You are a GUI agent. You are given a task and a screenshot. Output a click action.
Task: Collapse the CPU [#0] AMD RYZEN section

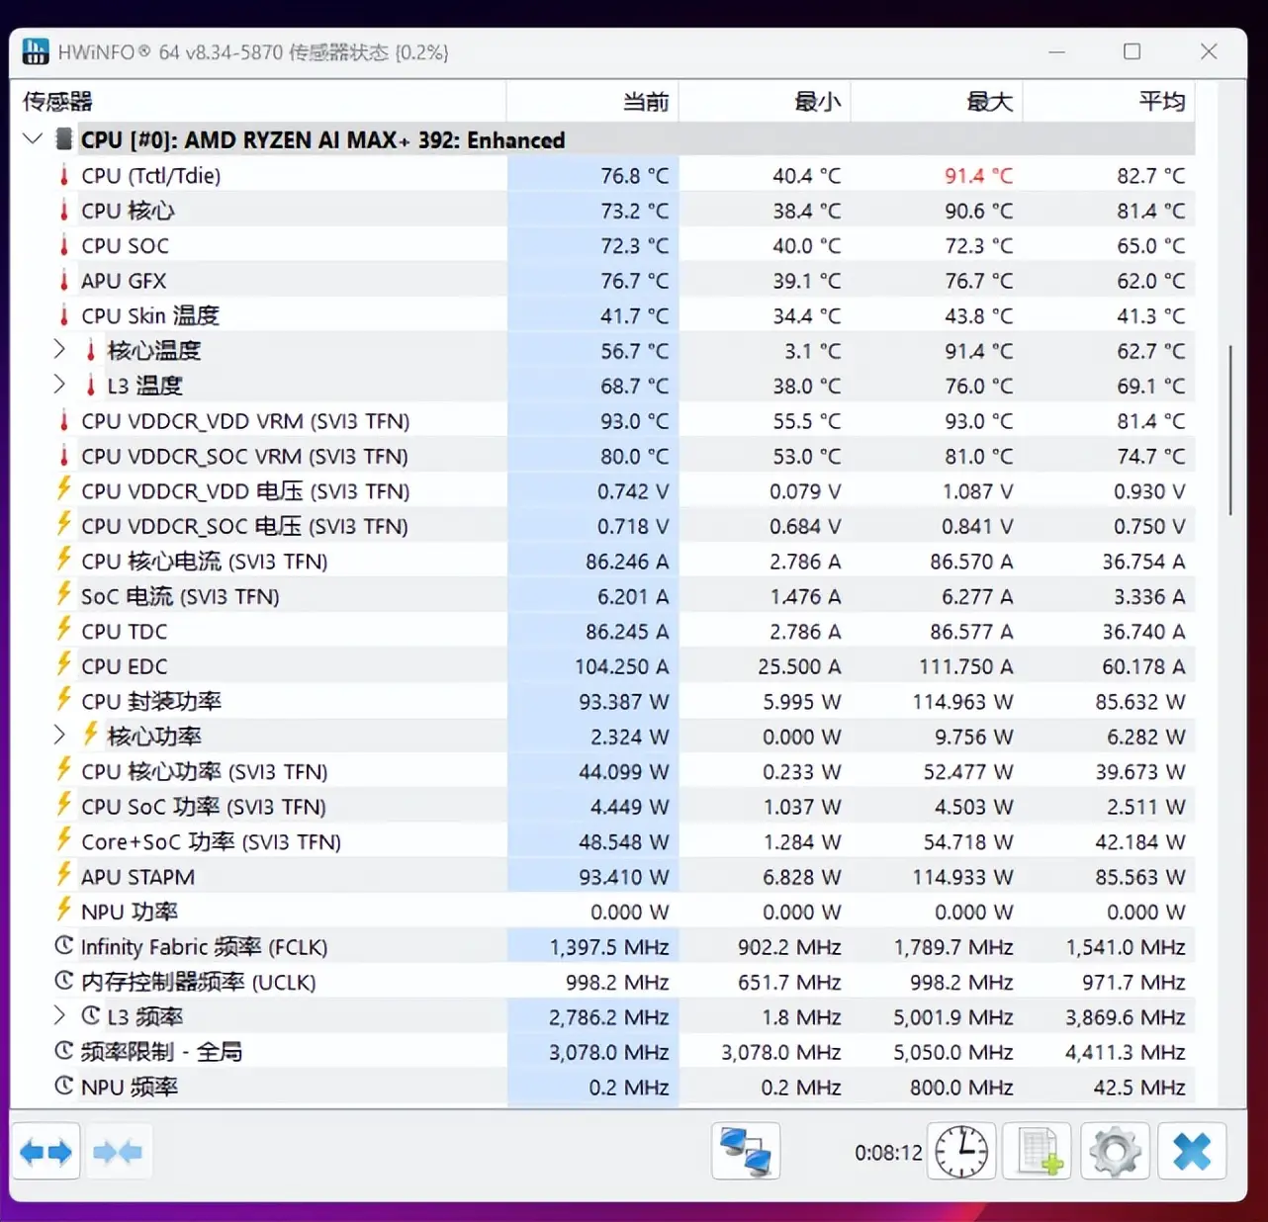point(32,138)
